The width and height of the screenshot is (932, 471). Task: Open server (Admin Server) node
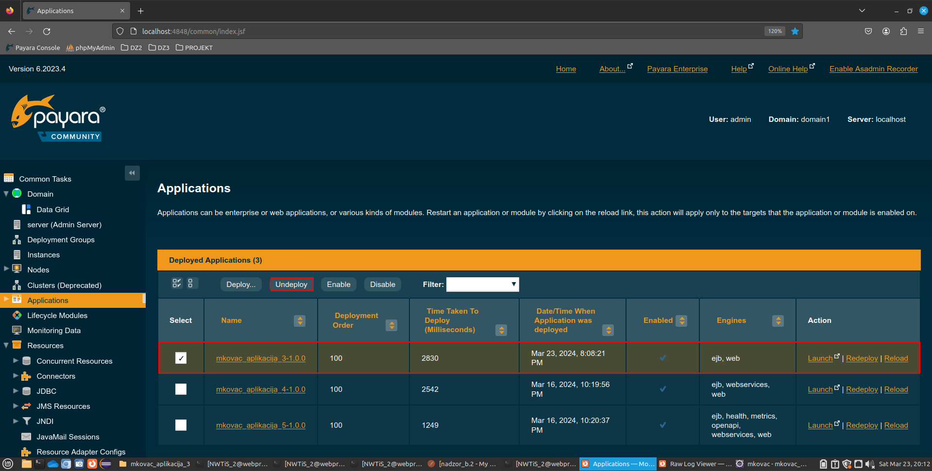tap(64, 224)
